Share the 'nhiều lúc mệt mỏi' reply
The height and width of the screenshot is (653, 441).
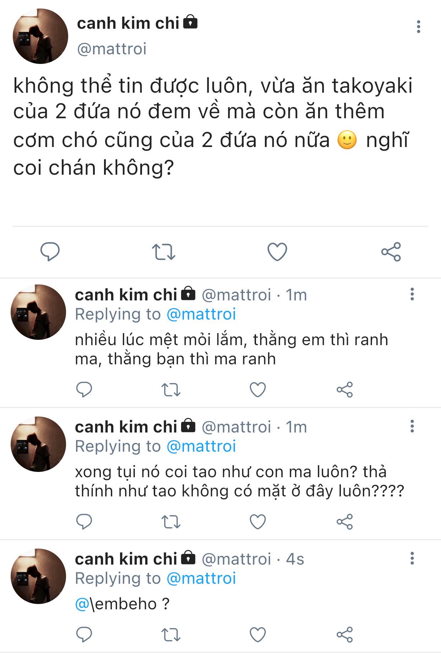[344, 390]
